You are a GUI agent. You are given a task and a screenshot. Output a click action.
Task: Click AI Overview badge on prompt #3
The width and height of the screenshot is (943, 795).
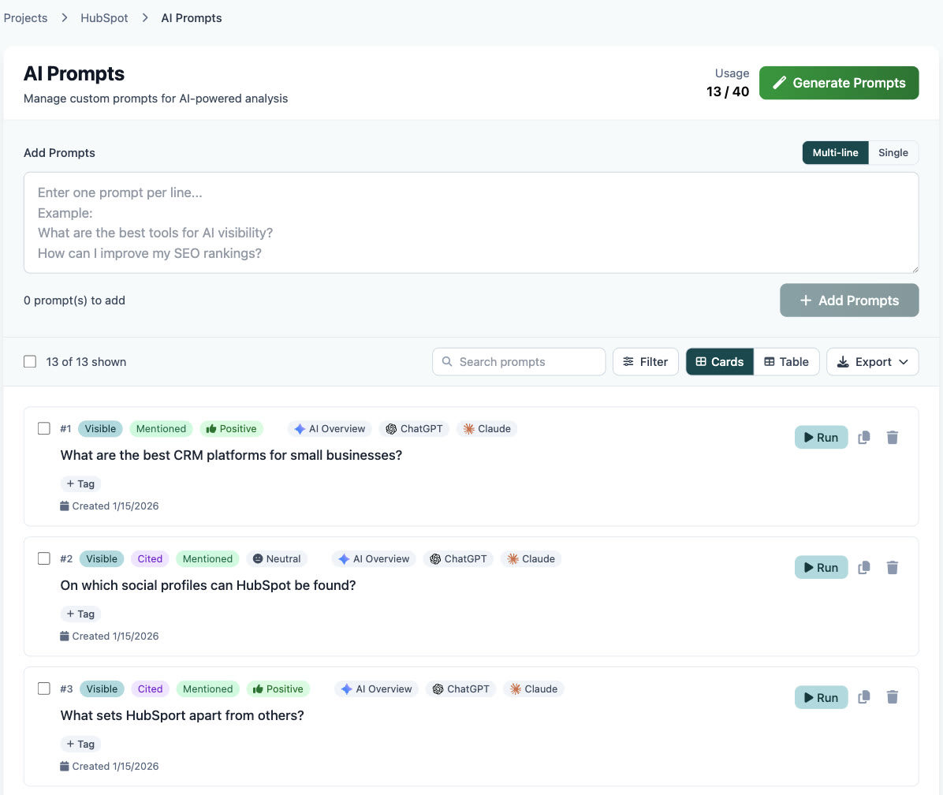pos(376,689)
